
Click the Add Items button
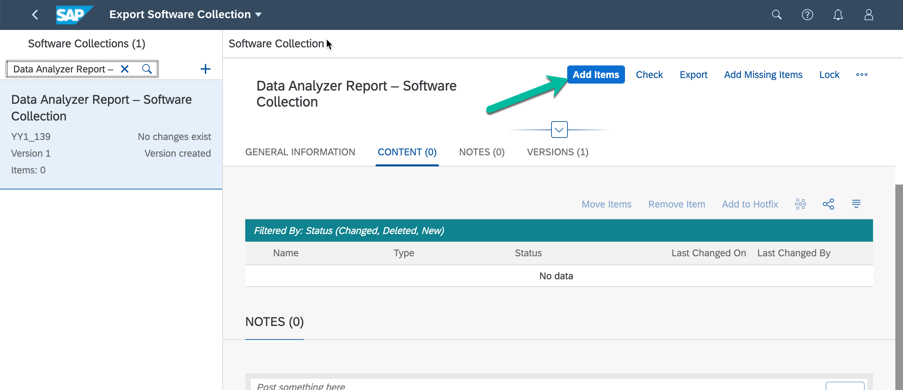596,75
